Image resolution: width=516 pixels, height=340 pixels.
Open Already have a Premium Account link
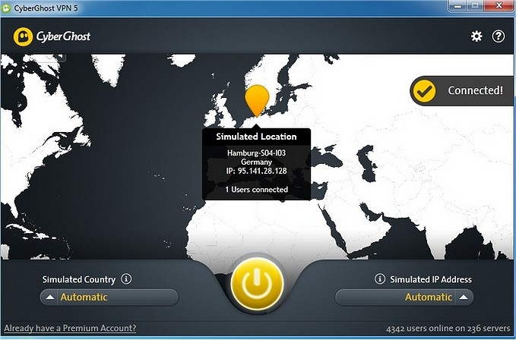(70, 328)
